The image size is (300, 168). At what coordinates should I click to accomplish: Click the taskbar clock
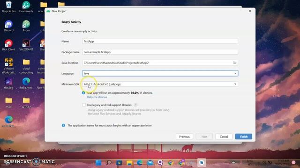pyautogui.click(x=283, y=162)
